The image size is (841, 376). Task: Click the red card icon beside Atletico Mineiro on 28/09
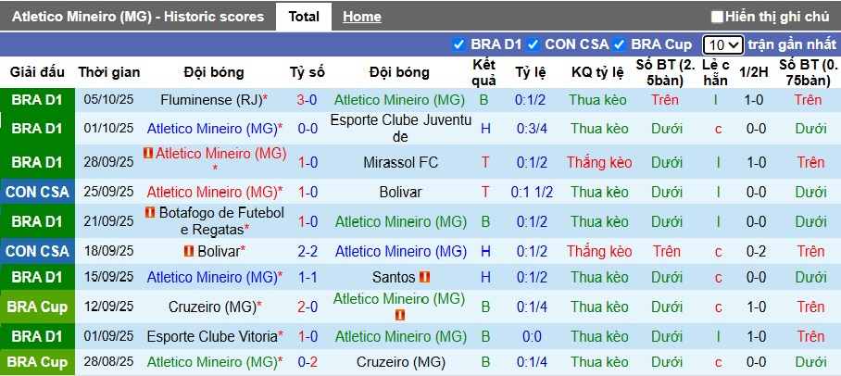click(x=148, y=154)
